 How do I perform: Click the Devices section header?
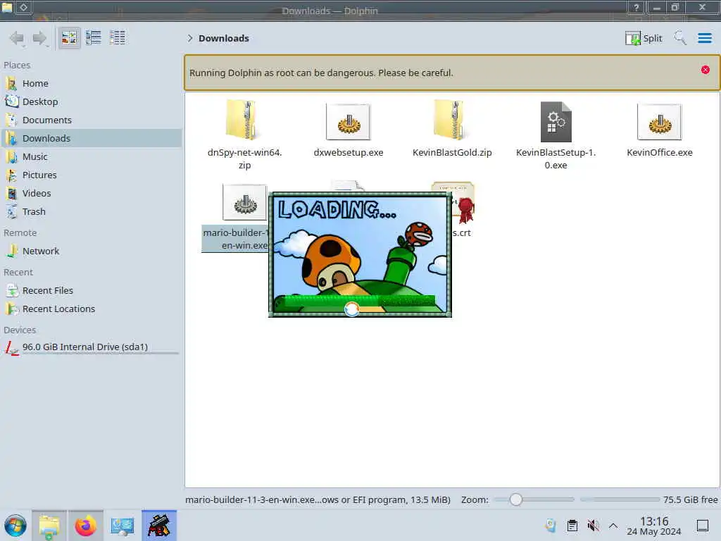click(20, 330)
